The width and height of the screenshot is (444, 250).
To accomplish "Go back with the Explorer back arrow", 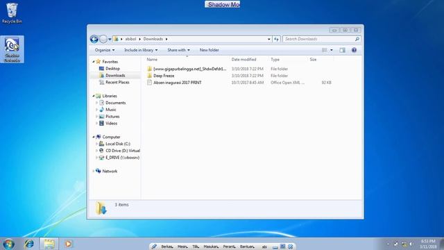I will [94, 39].
